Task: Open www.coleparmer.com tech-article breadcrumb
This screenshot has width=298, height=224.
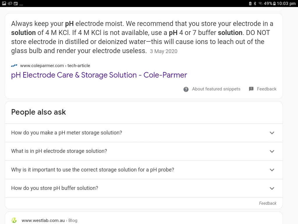Action: pyautogui.click(x=55, y=66)
